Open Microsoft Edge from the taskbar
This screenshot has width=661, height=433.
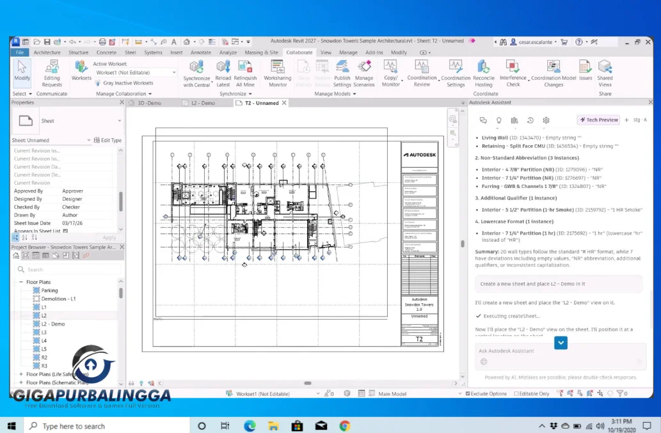click(x=250, y=426)
